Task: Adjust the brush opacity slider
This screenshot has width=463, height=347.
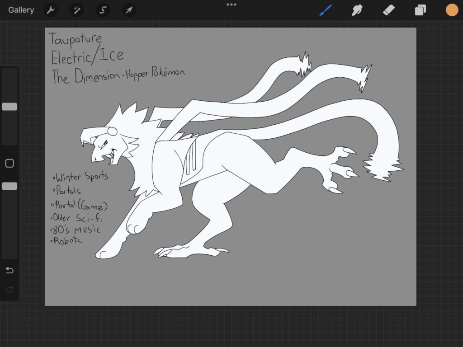Action: (x=9, y=186)
